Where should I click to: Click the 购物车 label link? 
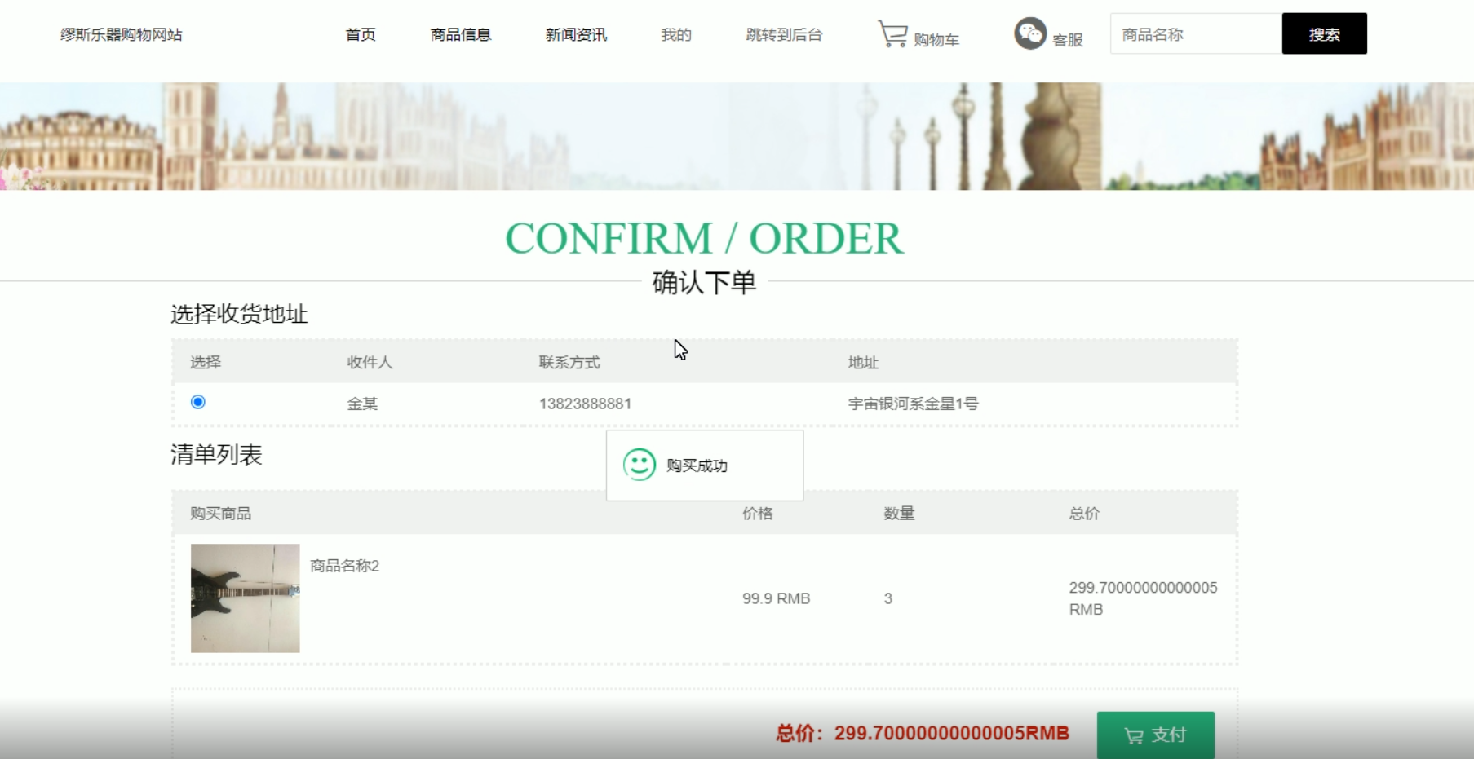[x=936, y=40]
